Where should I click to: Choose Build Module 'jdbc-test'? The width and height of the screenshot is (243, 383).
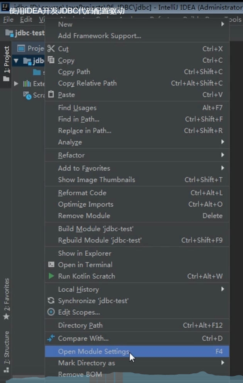[137, 229]
